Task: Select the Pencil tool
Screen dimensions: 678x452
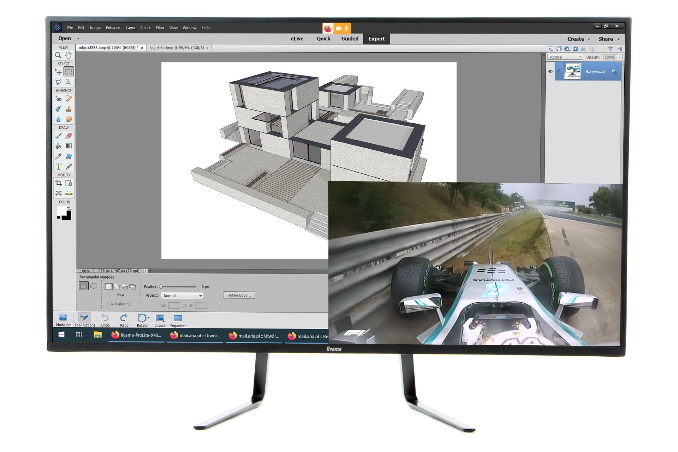Action: point(69,167)
